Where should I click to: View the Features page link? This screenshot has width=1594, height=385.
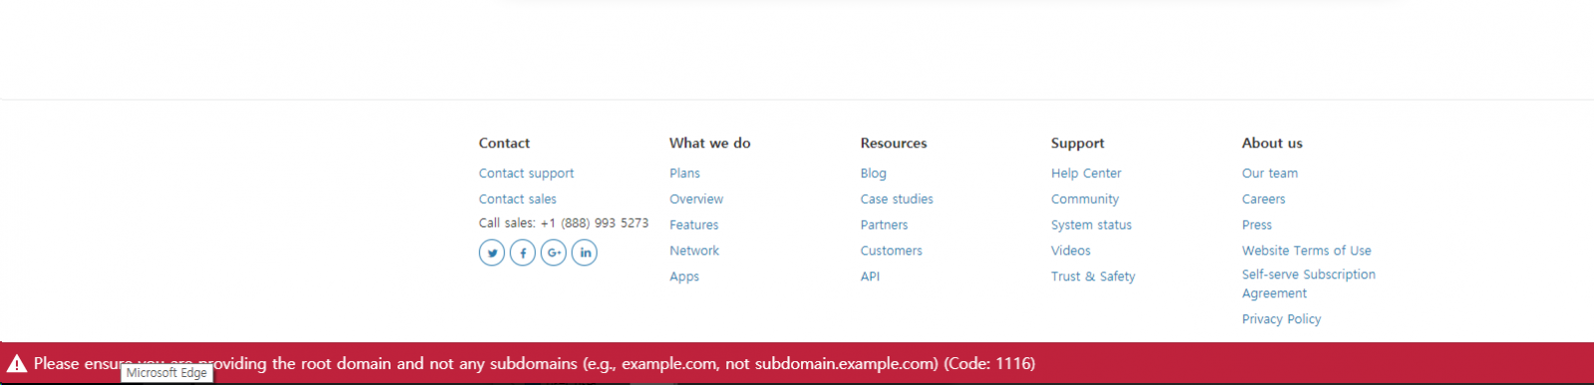[693, 225]
